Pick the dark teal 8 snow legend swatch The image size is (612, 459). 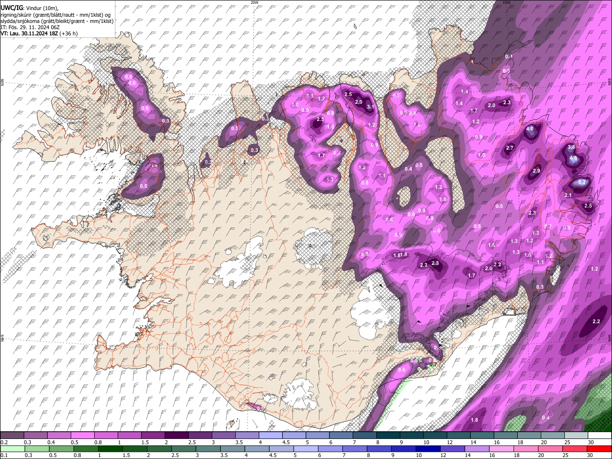(388, 436)
